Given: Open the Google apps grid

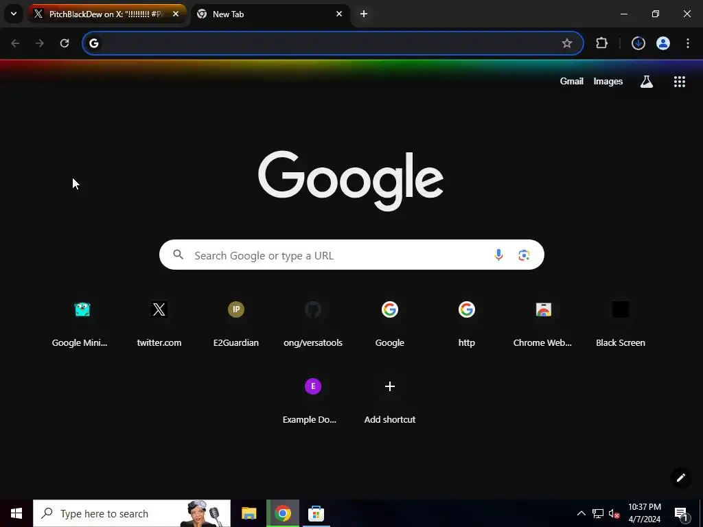Looking at the screenshot, I should (679, 81).
